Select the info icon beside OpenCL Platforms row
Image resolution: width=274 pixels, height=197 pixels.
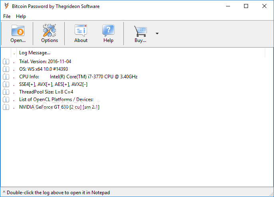click(x=6, y=99)
